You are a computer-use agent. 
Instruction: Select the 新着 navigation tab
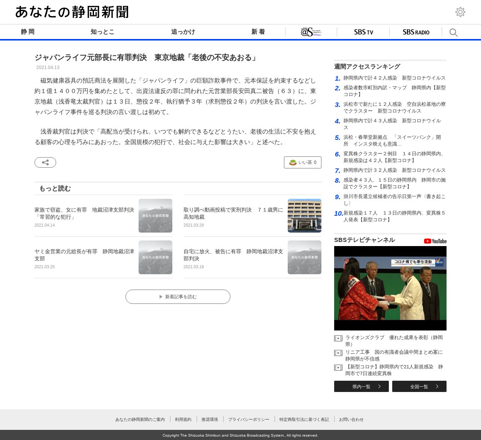258,32
